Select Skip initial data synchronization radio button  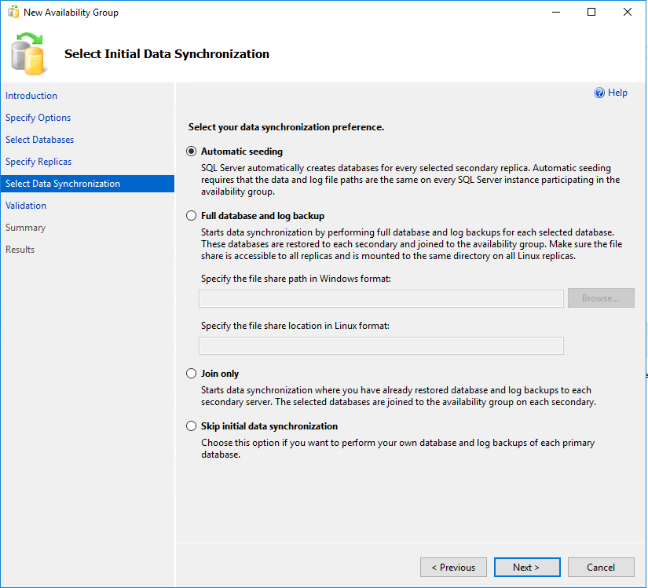(191, 425)
